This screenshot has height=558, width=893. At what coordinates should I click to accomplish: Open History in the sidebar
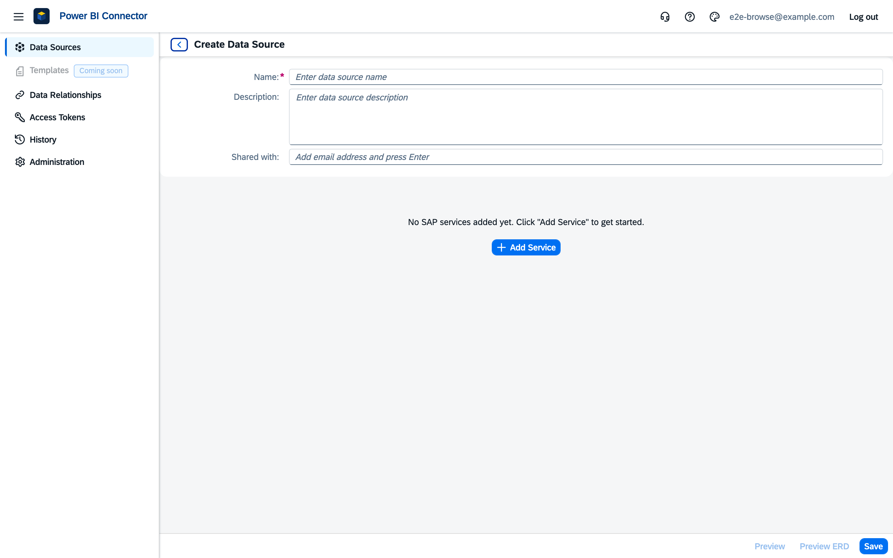[79, 139]
